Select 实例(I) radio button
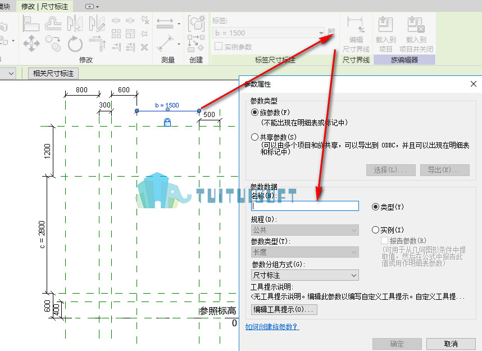Image resolution: width=482 pixels, height=351 pixels. click(x=375, y=229)
